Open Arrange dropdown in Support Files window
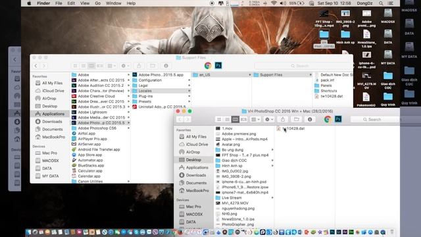Image resolution: width=421 pixels, height=237 pixels. [111, 66]
